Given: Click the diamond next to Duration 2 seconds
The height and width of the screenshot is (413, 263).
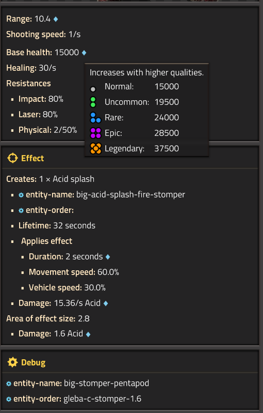Looking at the screenshot, I should [108, 257].
